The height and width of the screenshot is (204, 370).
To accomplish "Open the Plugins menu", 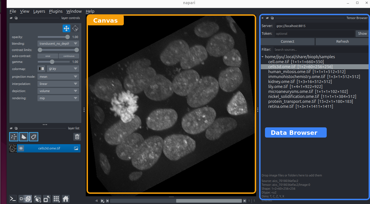I will point(56,11).
